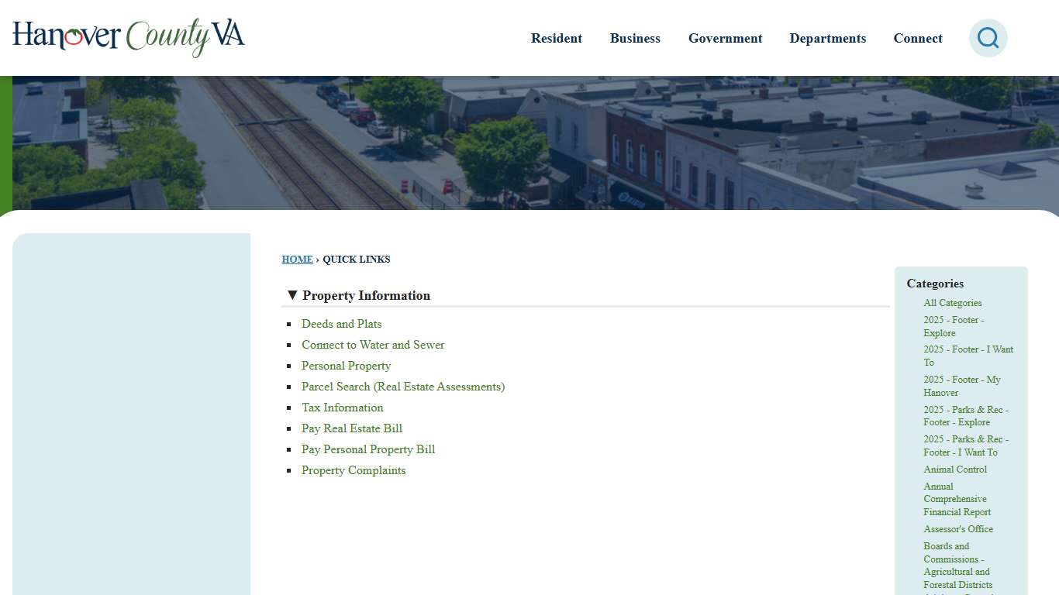Select All Categories in the sidebar
1059x595 pixels.
tap(952, 303)
